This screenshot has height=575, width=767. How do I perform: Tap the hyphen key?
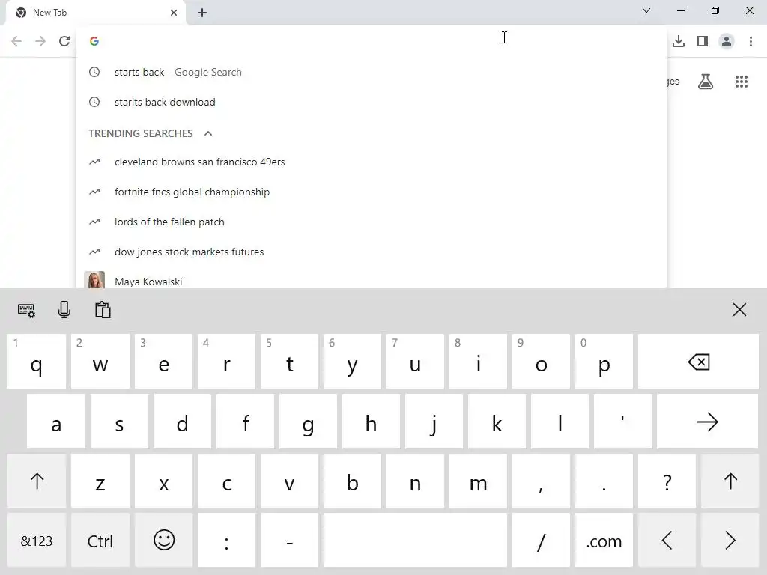pos(290,541)
